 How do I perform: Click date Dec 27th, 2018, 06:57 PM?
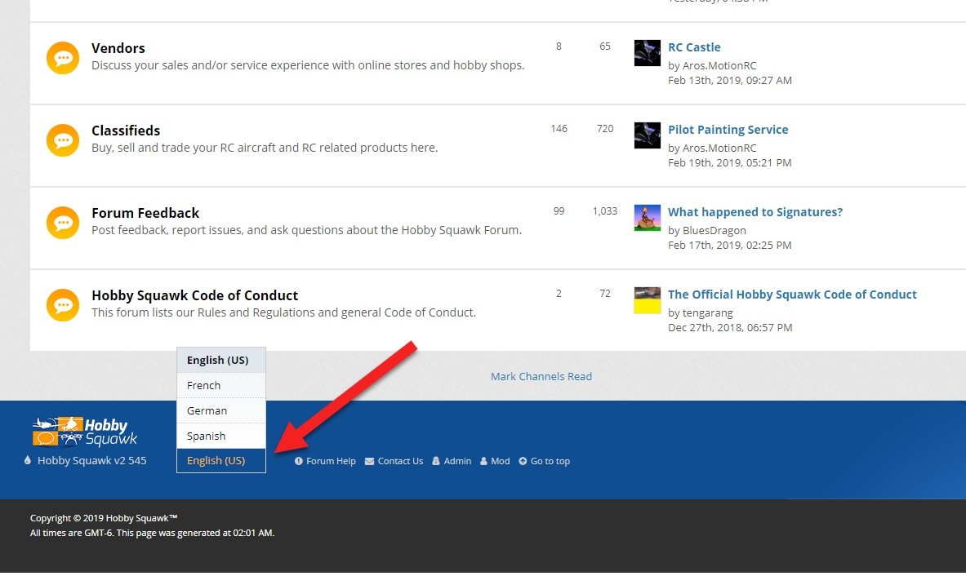tap(730, 327)
